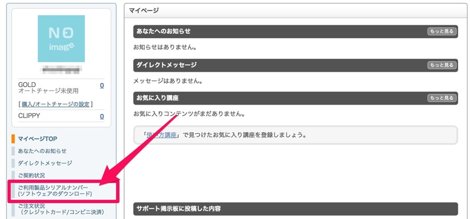
Task: Click もっと見る for ダイレクトメッセージ section
Action: click(x=442, y=65)
